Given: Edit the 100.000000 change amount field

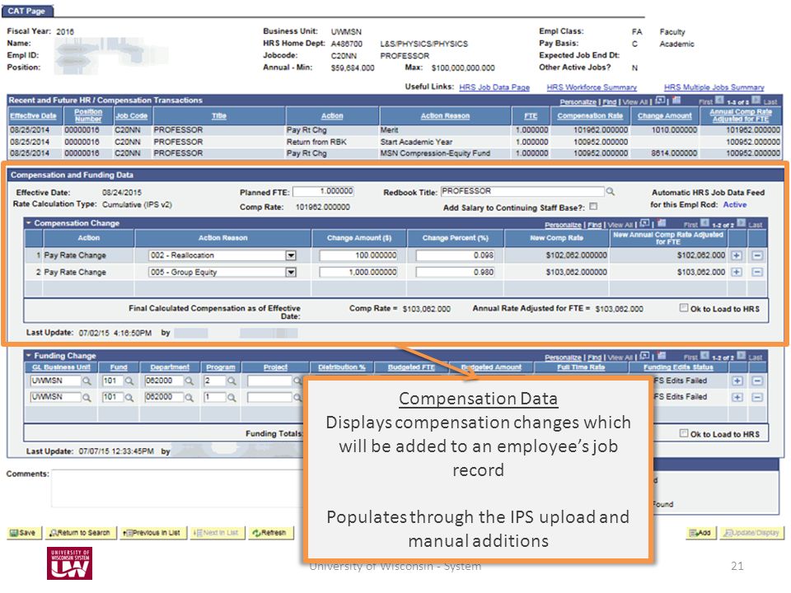Looking at the screenshot, I should 358,255.
